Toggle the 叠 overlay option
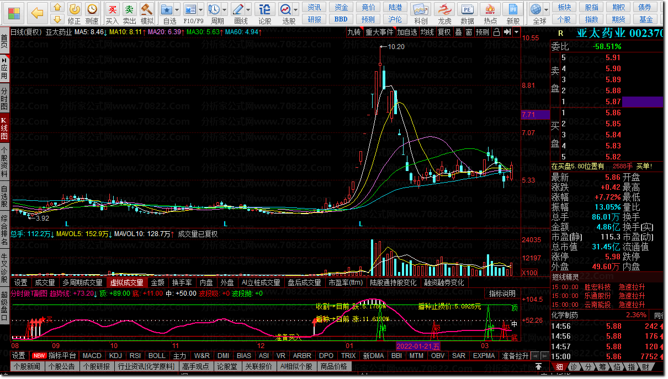 [x=458, y=33]
